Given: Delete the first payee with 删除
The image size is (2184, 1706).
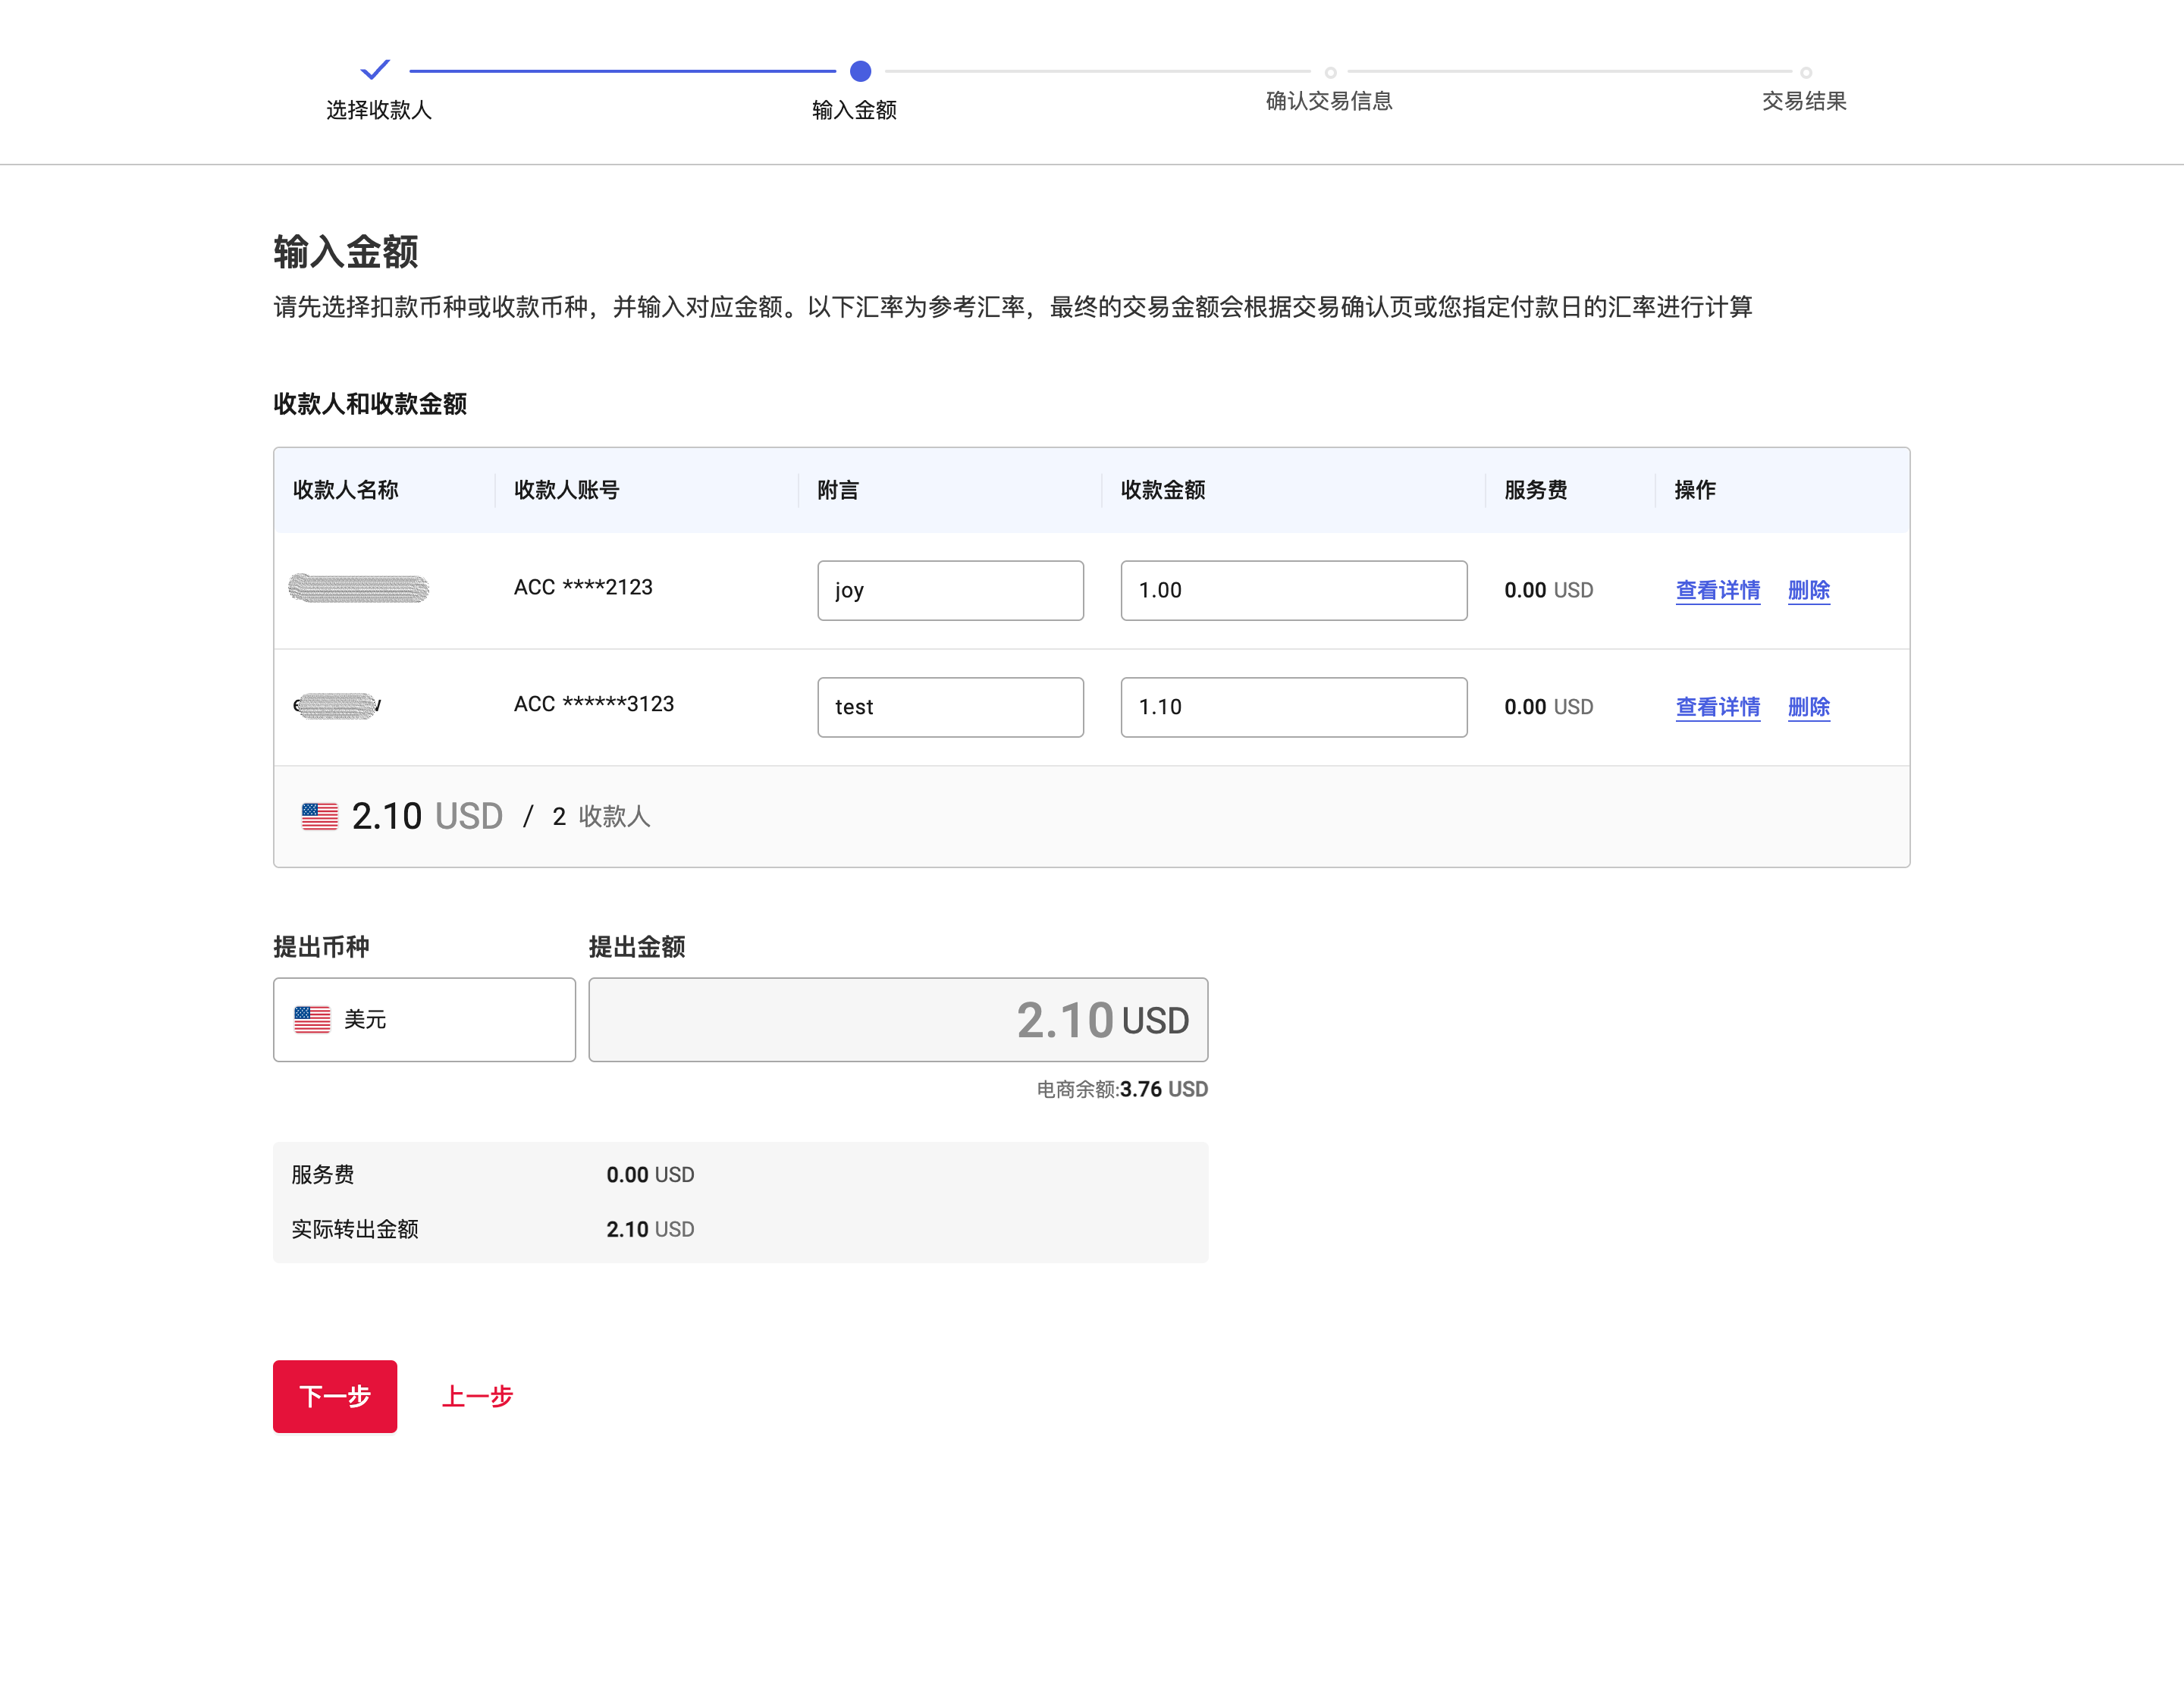Looking at the screenshot, I should [x=1808, y=590].
